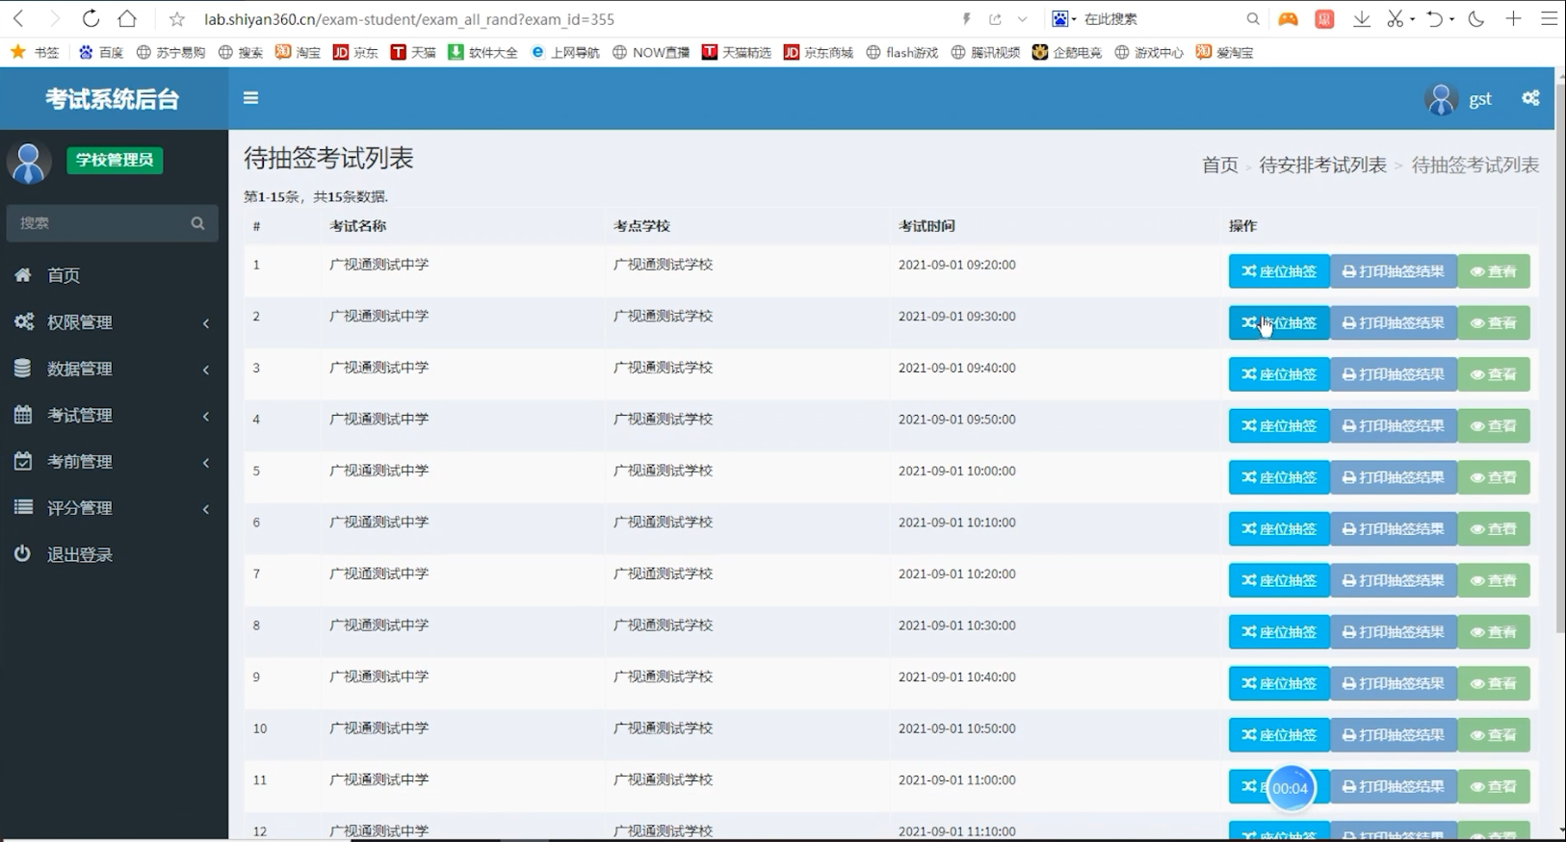Image resolution: width=1566 pixels, height=842 pixels.
Task: Click 首页 breadcrumb link
Action: click(x=1219, y=166)
